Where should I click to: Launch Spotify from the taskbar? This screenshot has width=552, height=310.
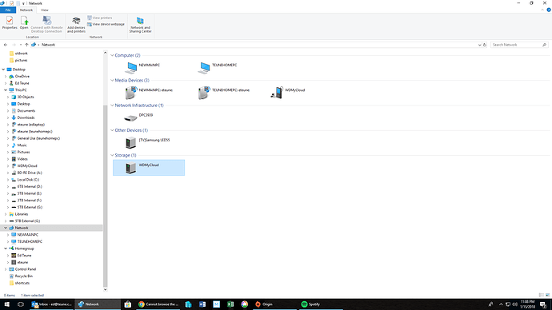point(311,304)
